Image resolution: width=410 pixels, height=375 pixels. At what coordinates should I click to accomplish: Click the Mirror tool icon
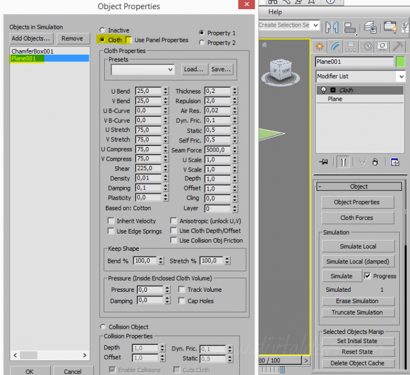point(332,26)
